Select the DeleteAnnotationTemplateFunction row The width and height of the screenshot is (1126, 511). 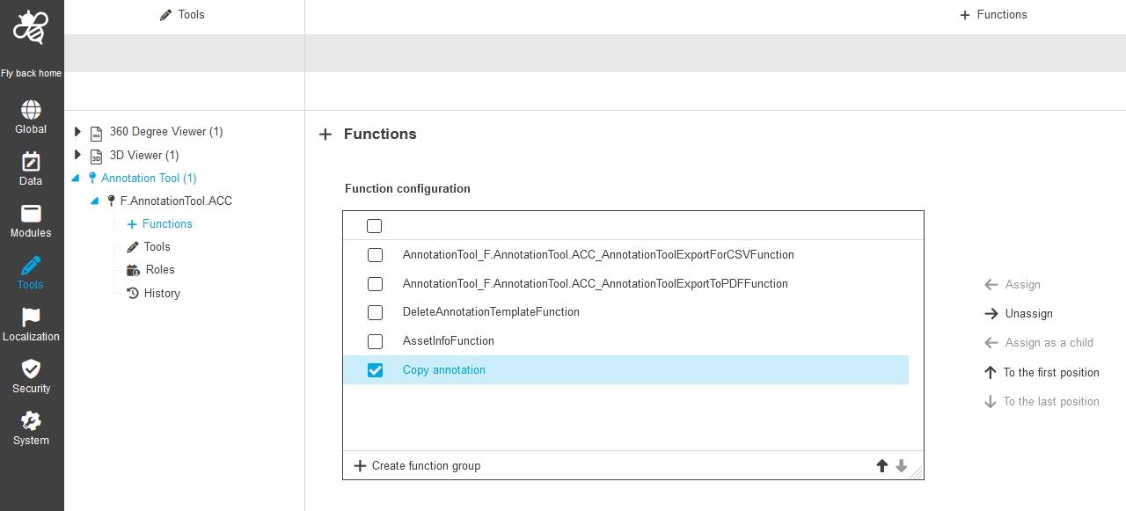click(491, 312)
